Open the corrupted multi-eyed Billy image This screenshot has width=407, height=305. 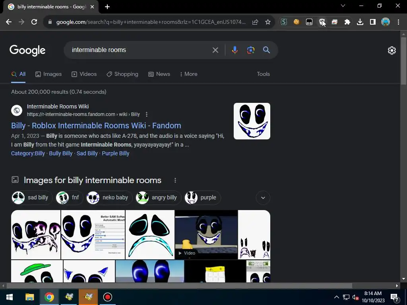click(36, 235)
